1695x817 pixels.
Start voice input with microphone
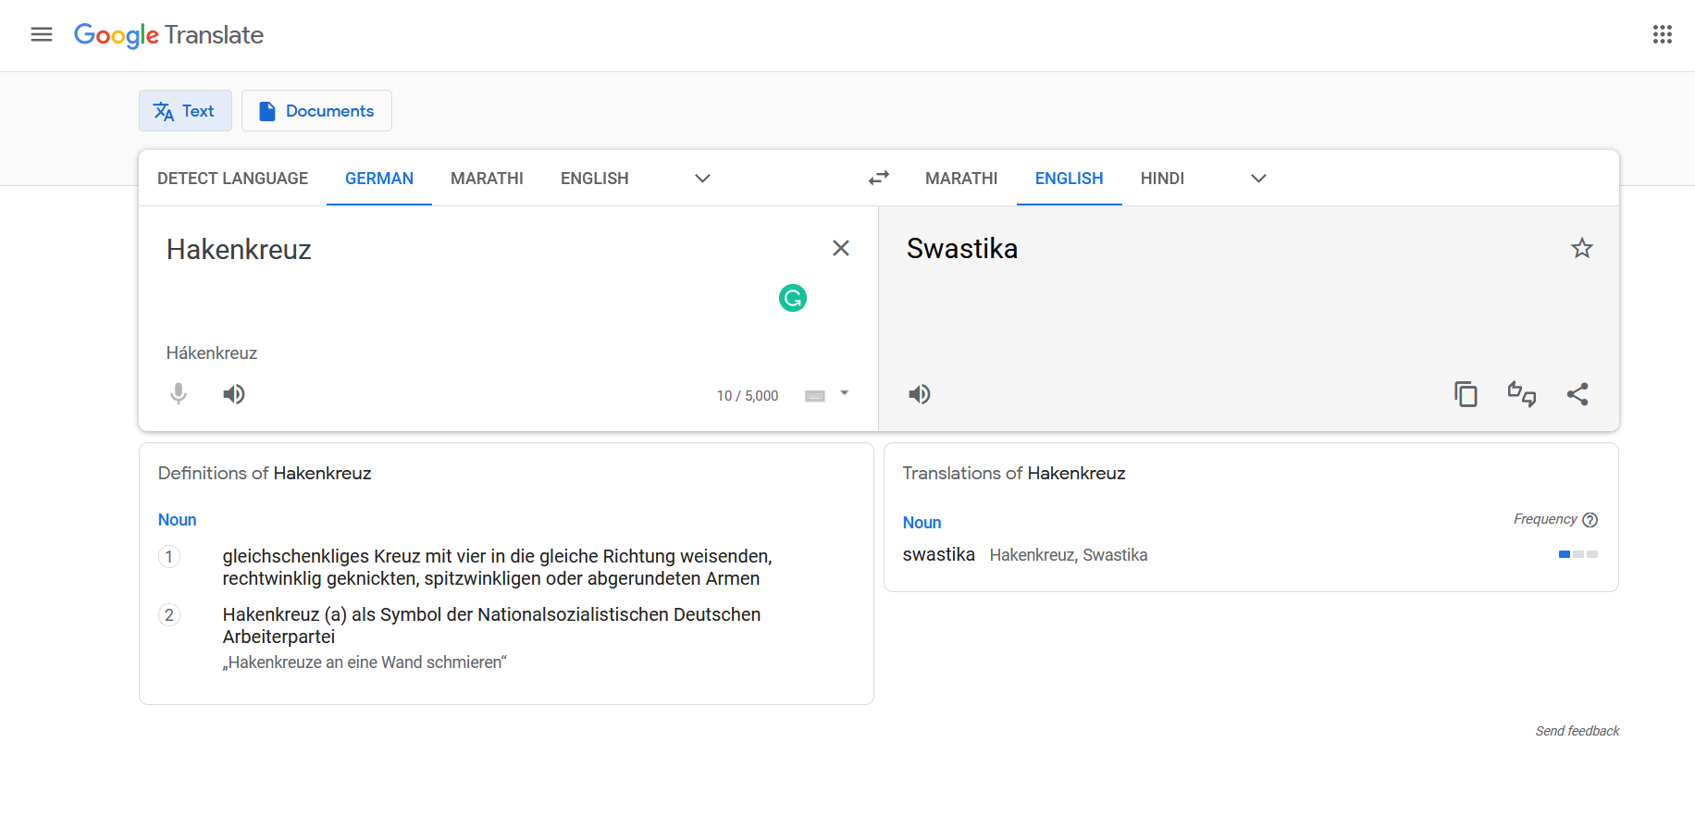coord(179,394)
